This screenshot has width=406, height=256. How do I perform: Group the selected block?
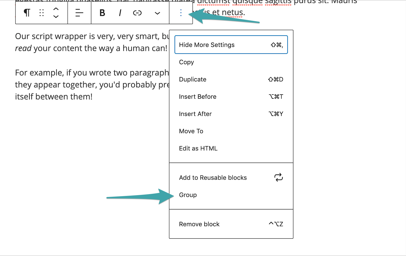tap(188, 195)
